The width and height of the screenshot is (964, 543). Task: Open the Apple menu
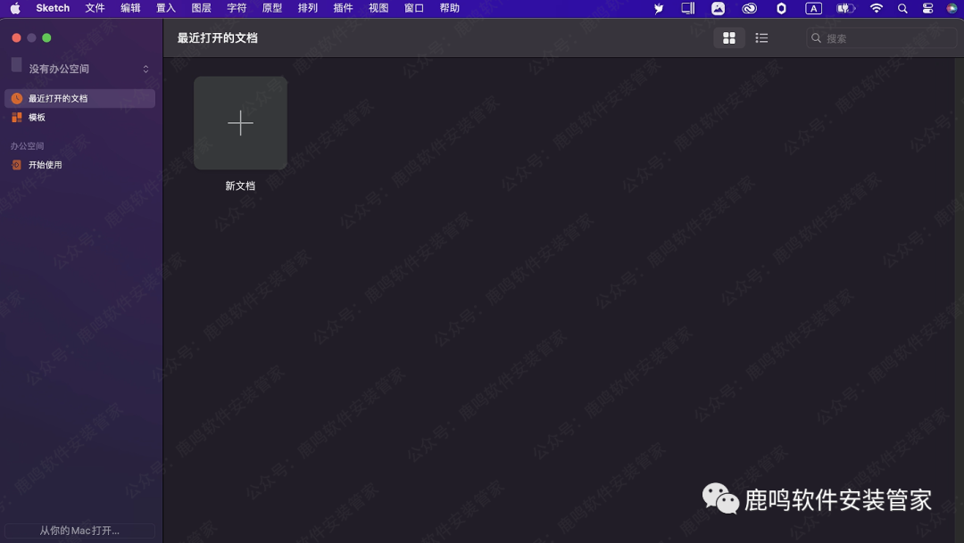click(x=14, y=8)
